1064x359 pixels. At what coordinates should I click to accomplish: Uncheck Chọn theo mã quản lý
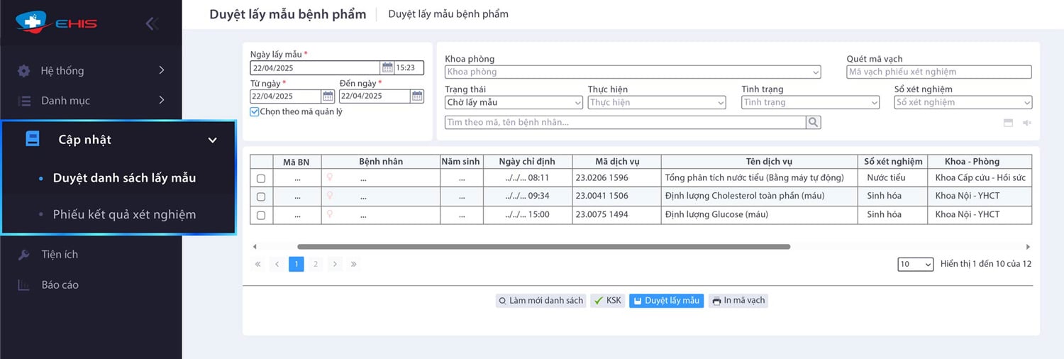point(255,112)
